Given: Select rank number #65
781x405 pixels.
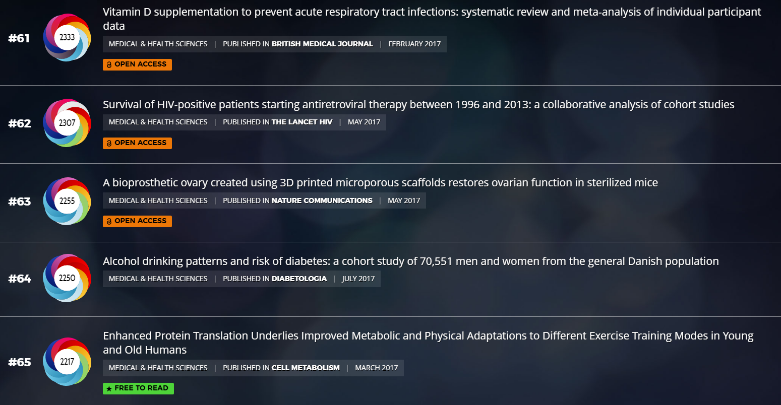Looking at the screenshot, I should tap(20, 362).
